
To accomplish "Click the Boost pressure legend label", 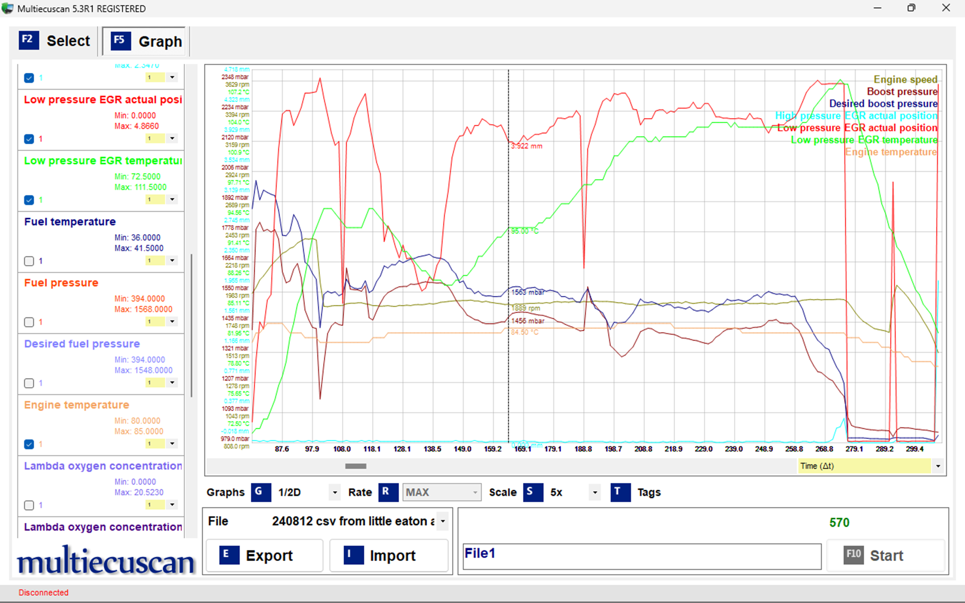I will click(x=902, y=92).
